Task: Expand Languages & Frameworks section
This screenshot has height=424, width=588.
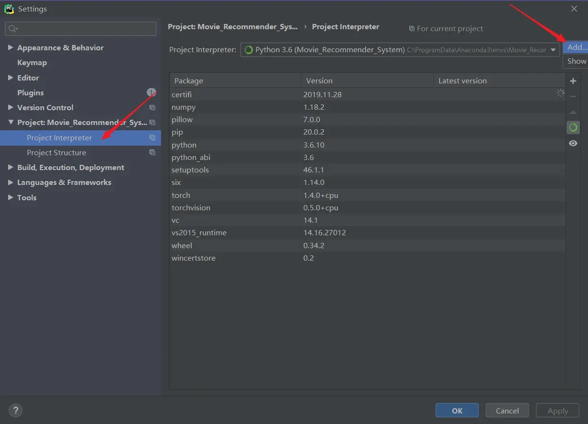Action: [11, 183]
